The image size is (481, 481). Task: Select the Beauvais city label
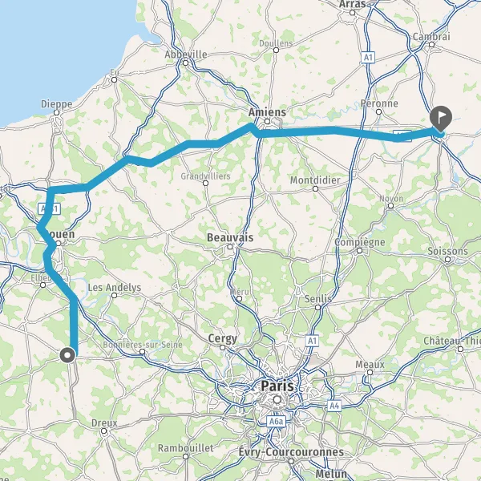pos(230,237)
